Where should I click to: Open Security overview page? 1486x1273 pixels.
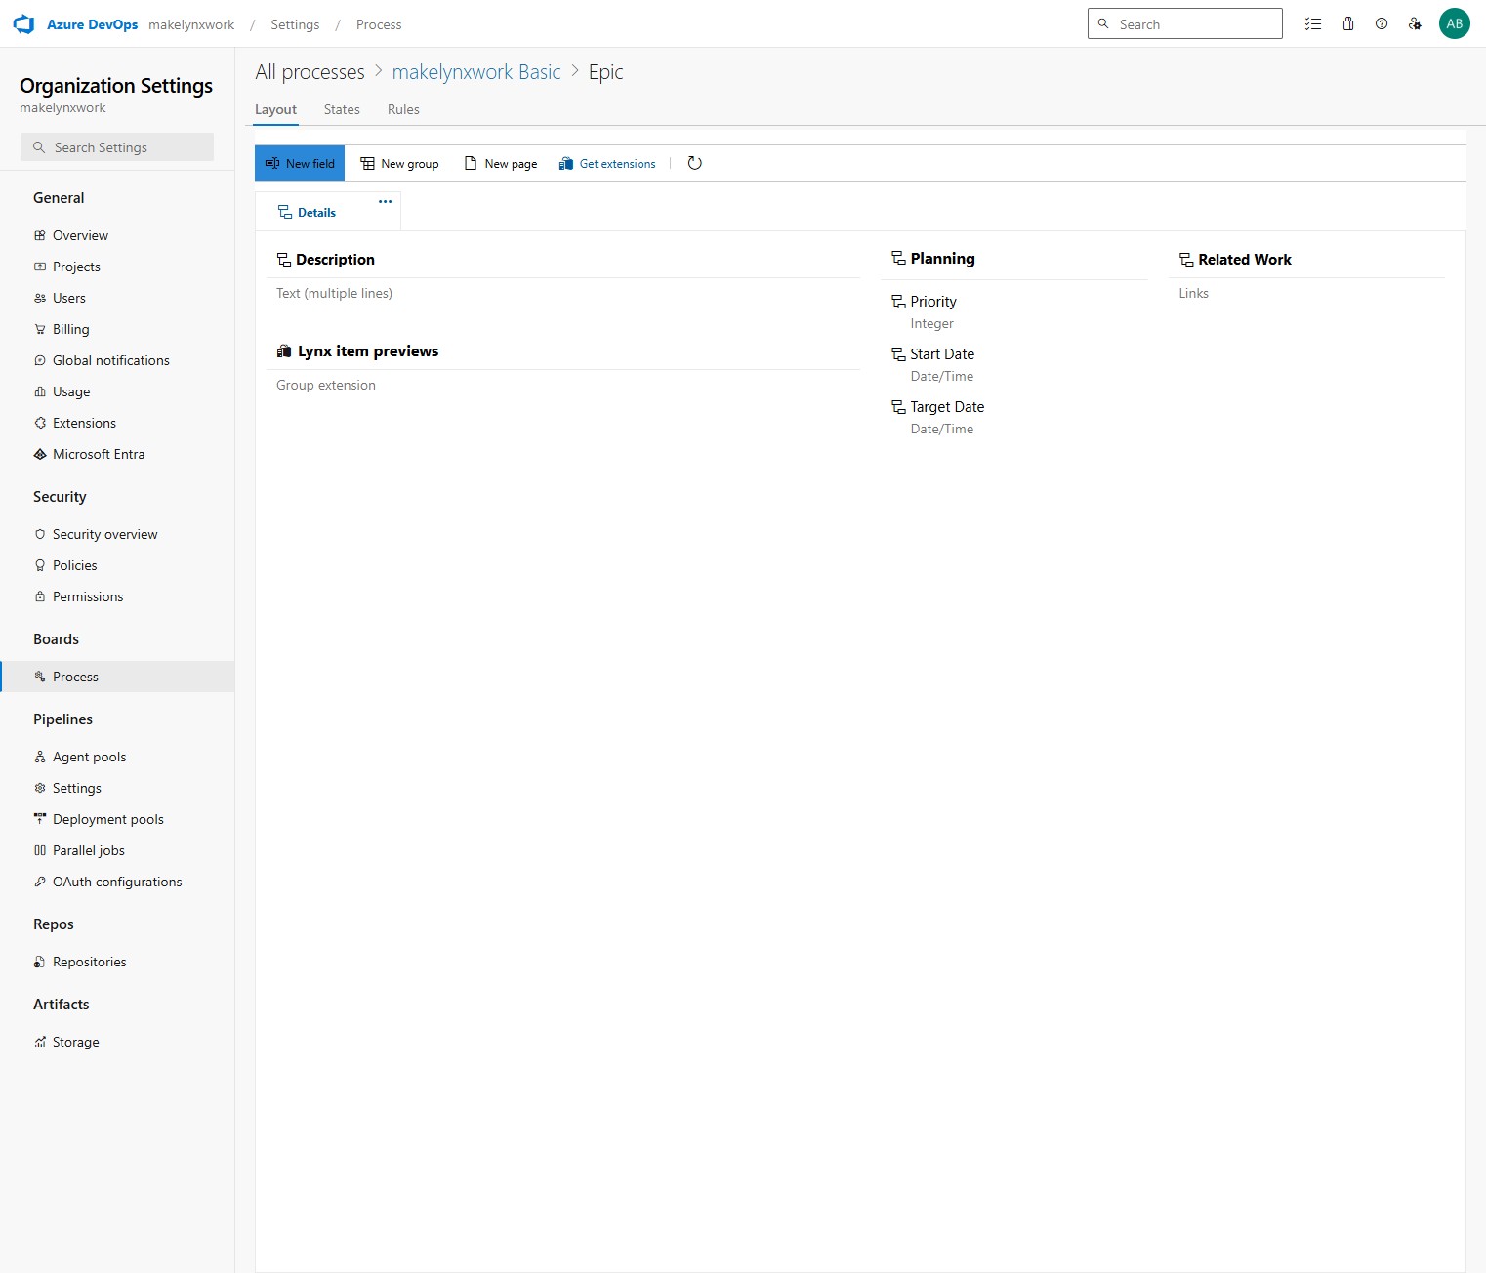pos(117,534)
